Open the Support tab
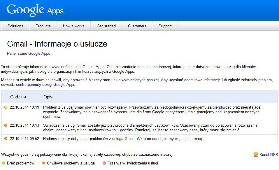Viewport: 279px width, 170px height. [165, 26]
